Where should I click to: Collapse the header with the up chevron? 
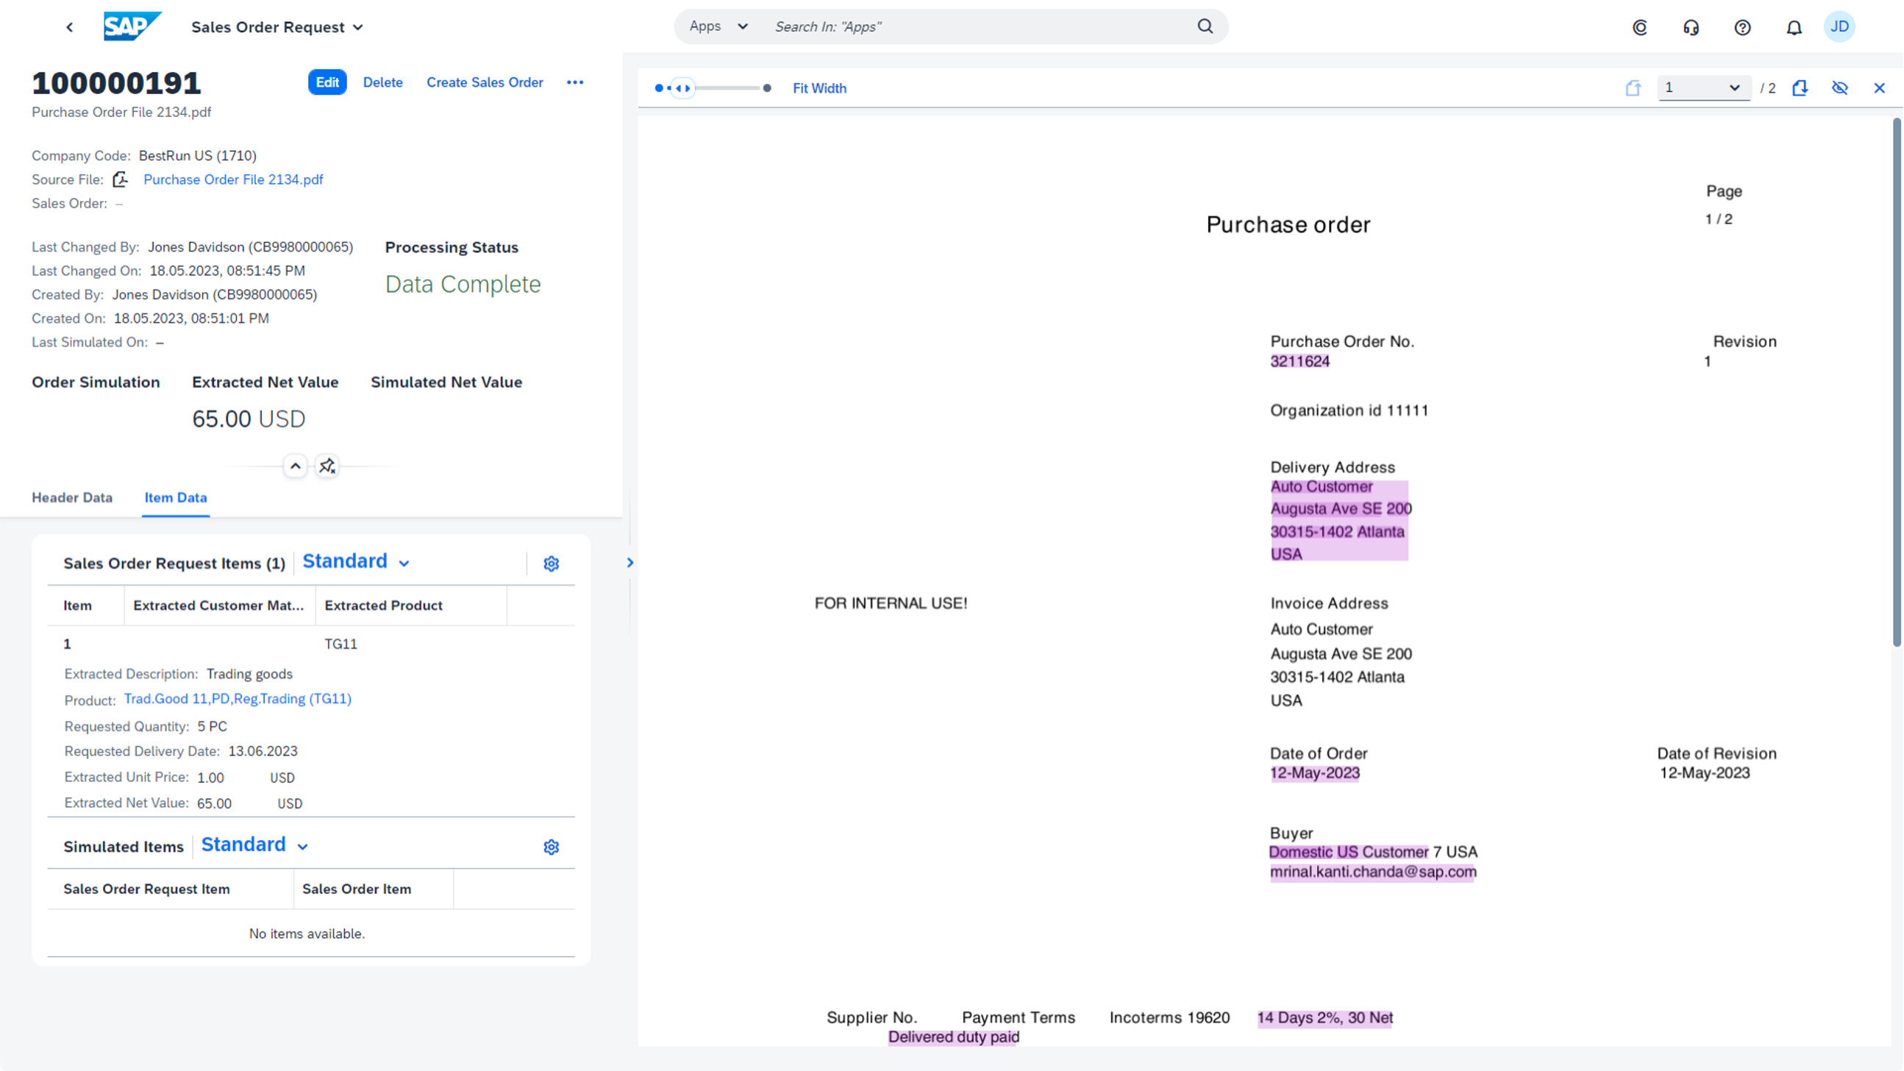295,466
